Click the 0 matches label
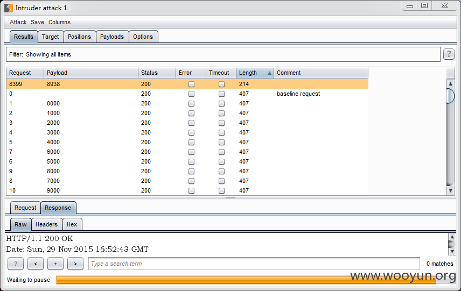Image resolution: width=461 pixels, height=291 pixels. (x=440, y=264)
